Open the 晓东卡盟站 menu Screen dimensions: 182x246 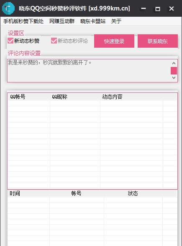point(93,21)
